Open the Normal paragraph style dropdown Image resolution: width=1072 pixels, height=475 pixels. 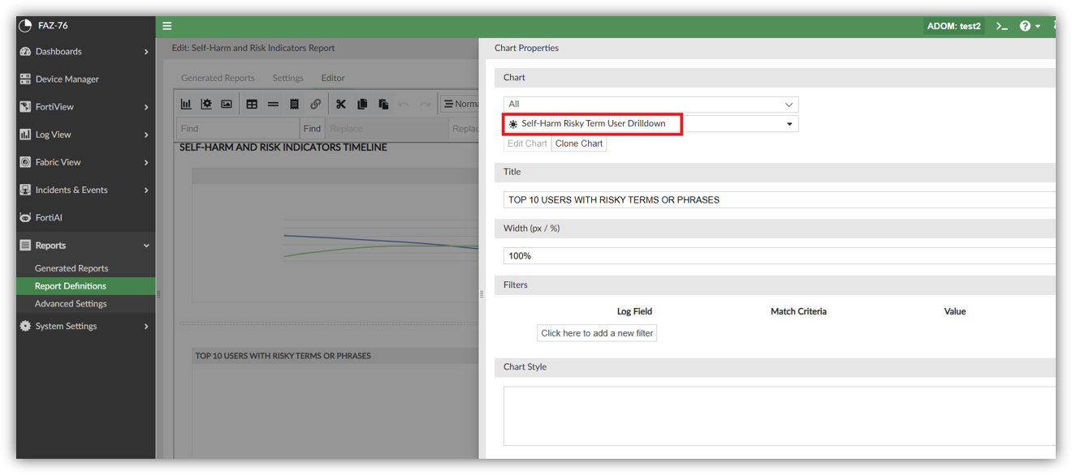pyautogui.click(x=460, y=104)
